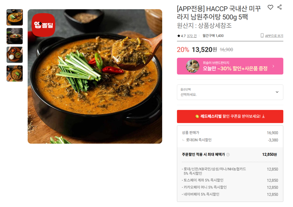The height and width of the screenshot is (207, 293).
Task: Get the 레드페스티벌 discount coupon
Action: 230,116
